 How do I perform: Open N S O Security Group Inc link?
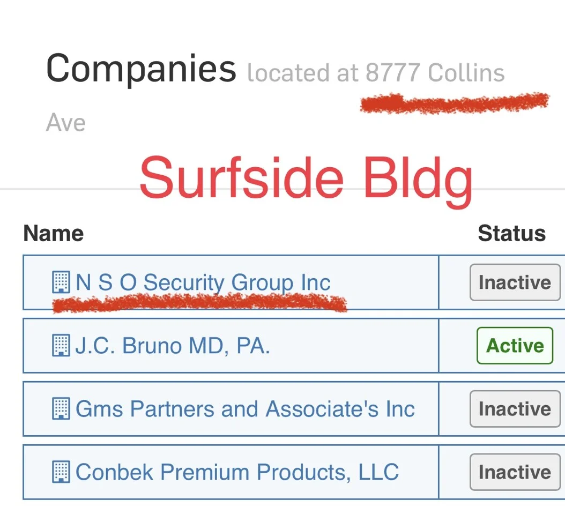pyautogui.click(x=203, y=282)
